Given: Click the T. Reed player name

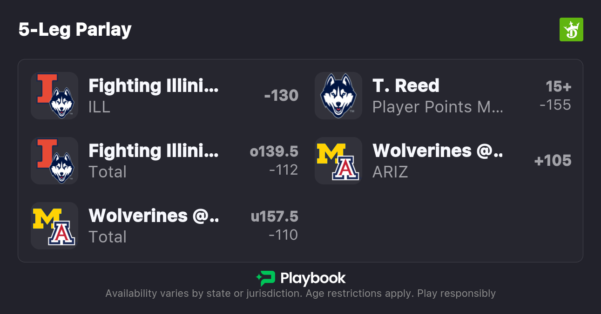Looking at the screenshot, I should [x=405, y=86].
